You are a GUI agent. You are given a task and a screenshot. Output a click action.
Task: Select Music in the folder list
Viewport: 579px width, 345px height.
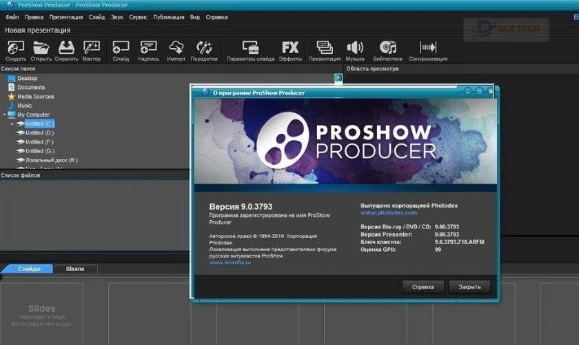[x=24, y=106]
